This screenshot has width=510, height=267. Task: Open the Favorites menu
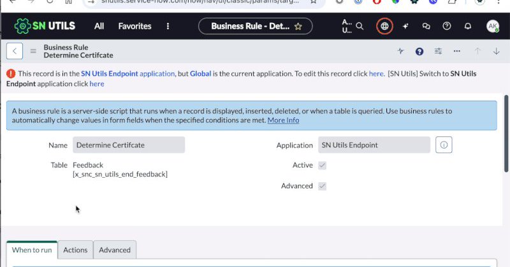[x=135, y=26]
